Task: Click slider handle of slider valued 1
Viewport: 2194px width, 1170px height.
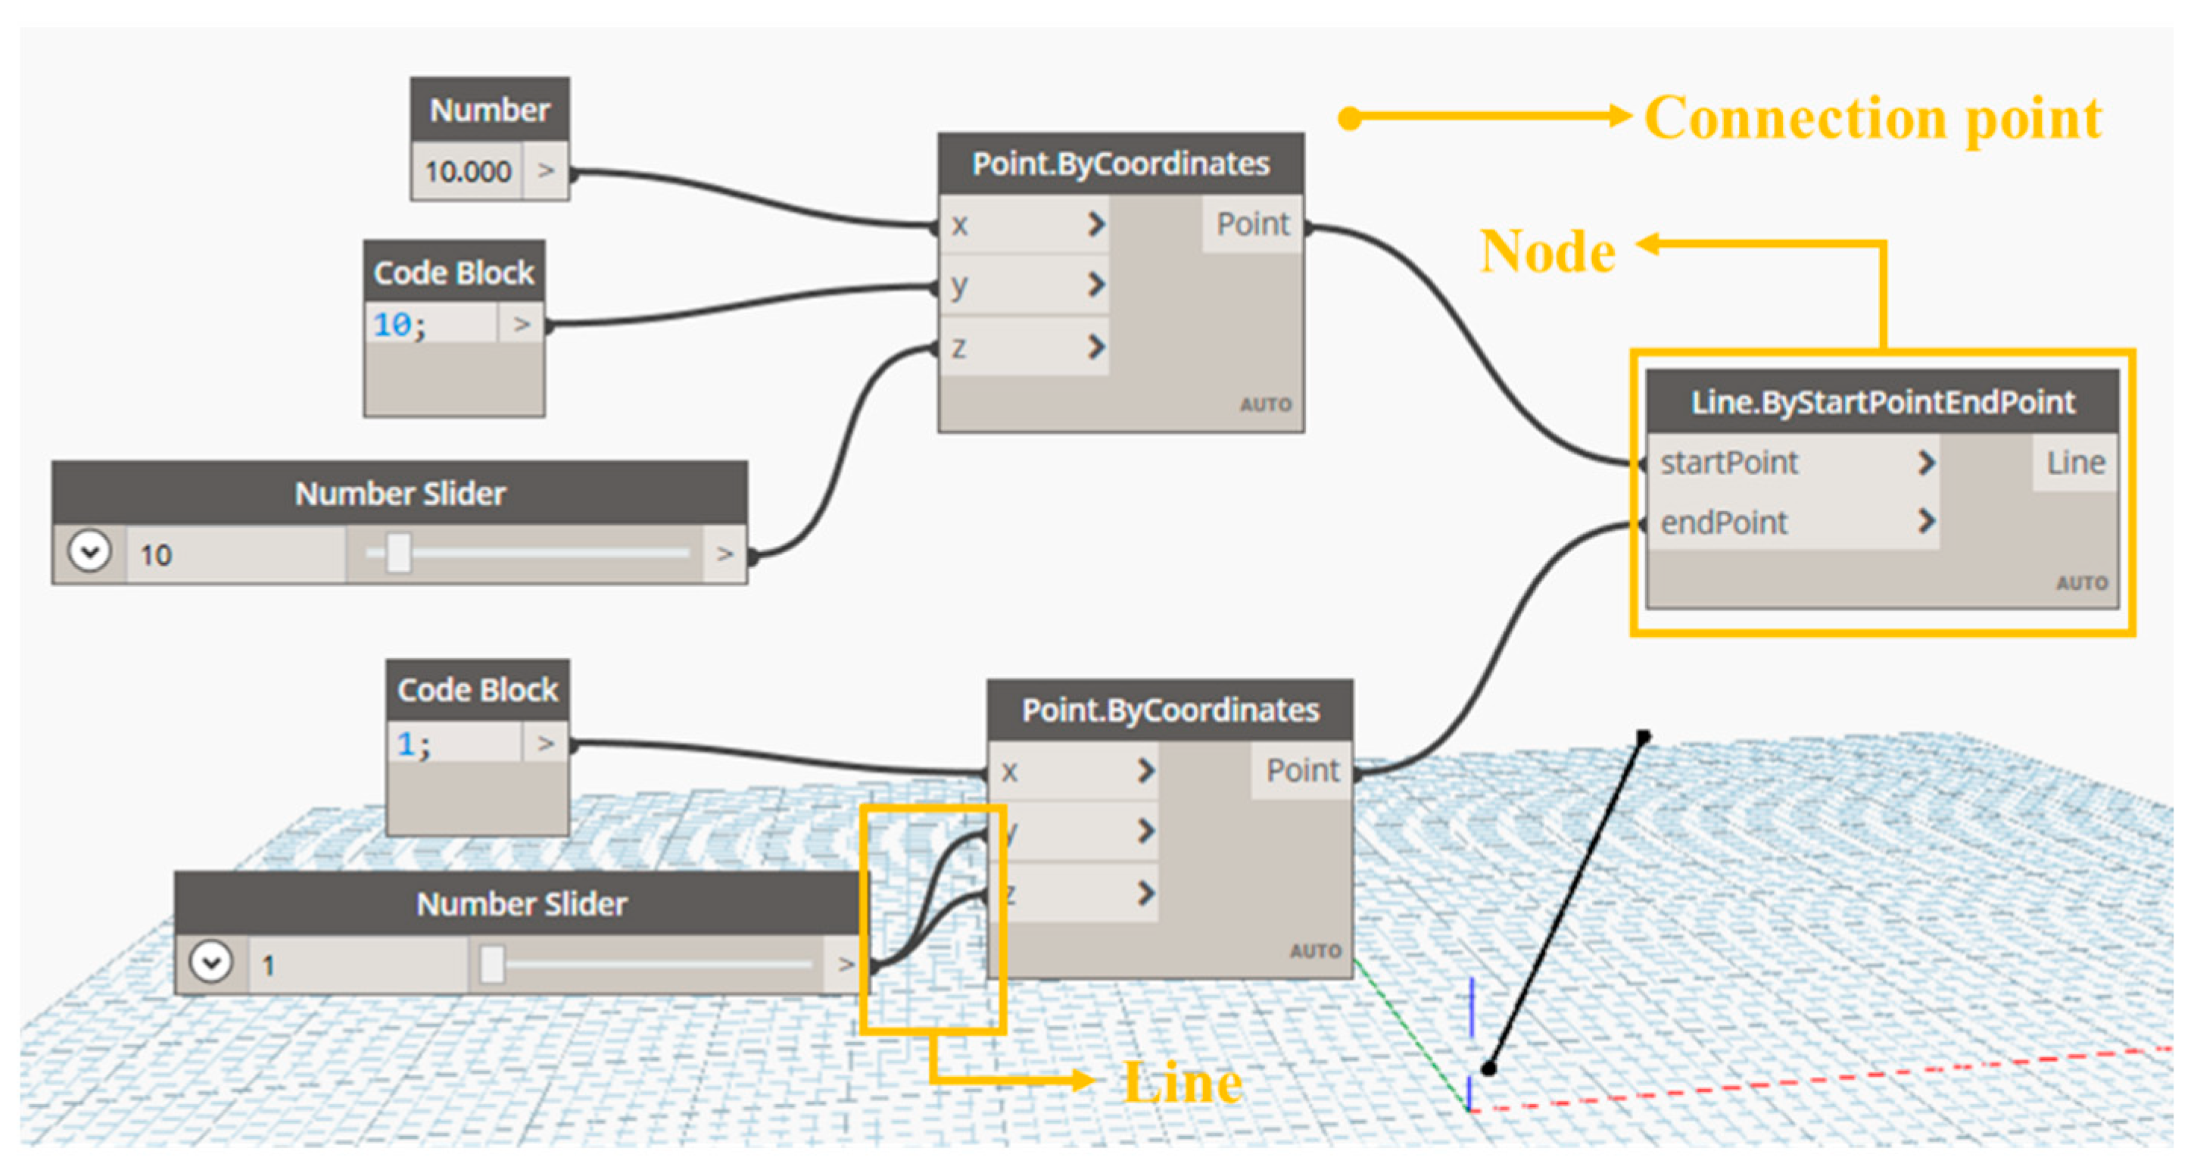Action: (491, 964)
